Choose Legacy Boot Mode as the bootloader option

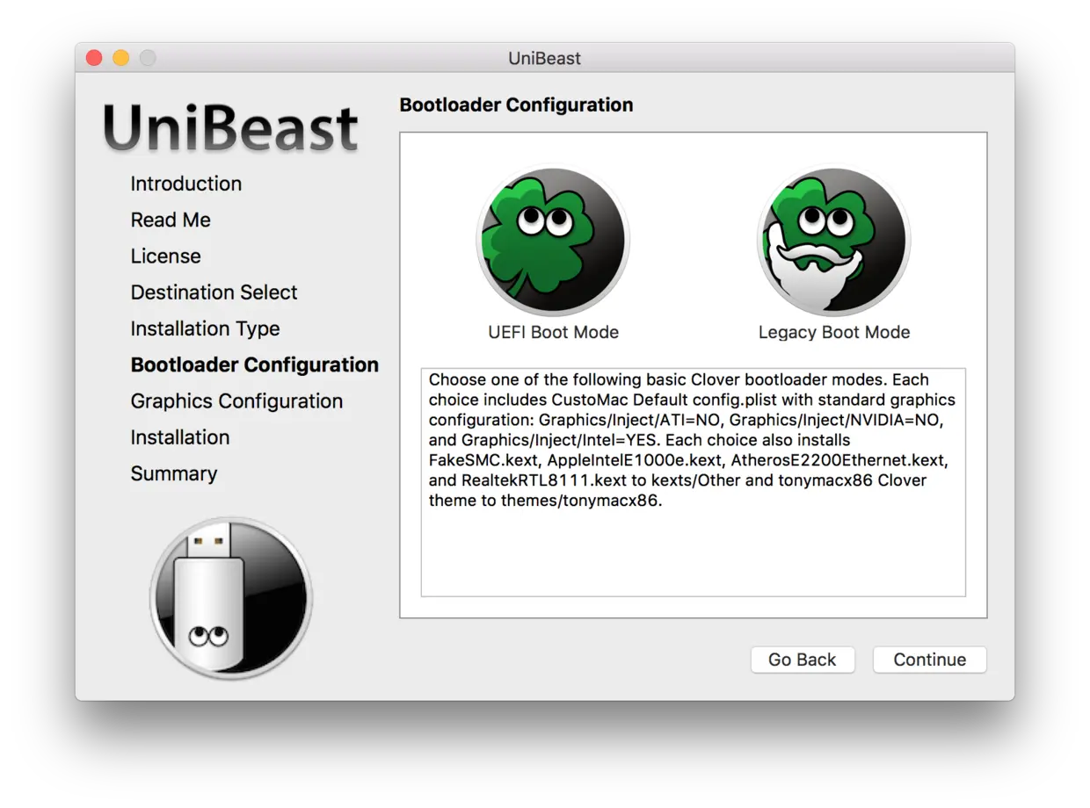833,239
